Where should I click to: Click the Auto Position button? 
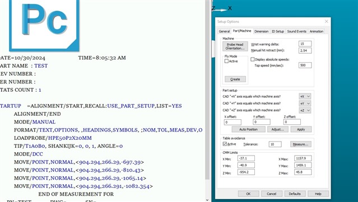248,129
